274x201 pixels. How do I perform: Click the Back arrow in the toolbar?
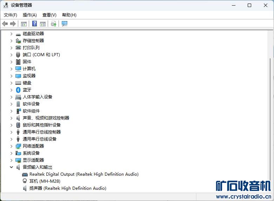[5, 24]
